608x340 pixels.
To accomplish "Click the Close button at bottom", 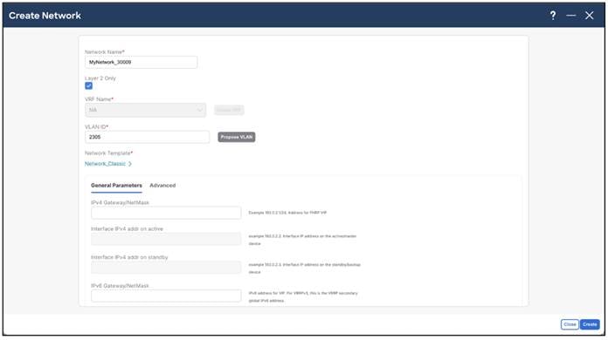I will coord(570,324).
